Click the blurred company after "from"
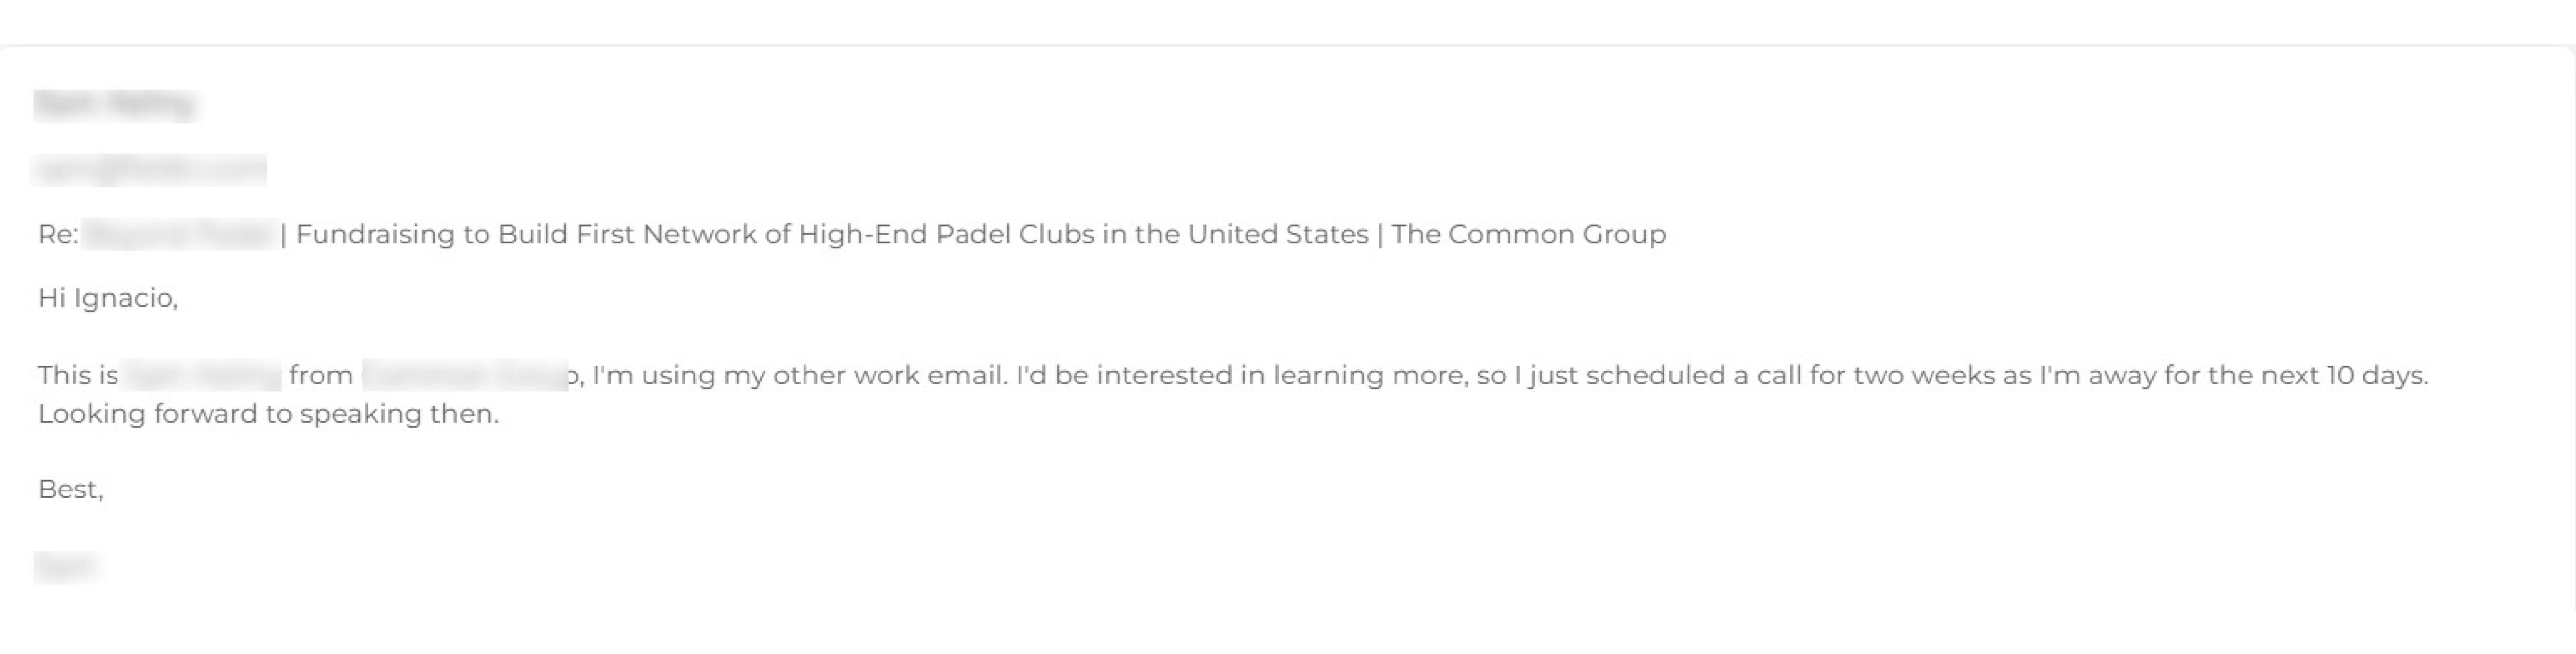This screenshot has width=2576, height=654. point(464,376)
